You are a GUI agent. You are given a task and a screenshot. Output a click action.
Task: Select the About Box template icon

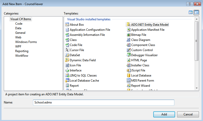pos(67,24)
